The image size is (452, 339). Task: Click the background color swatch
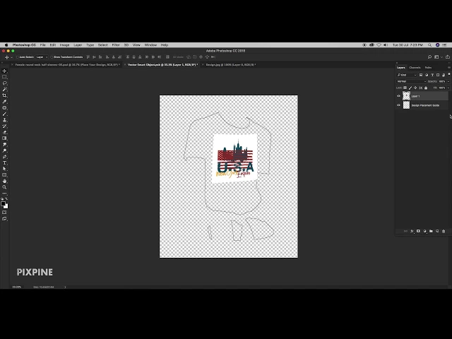coord(6,206)
